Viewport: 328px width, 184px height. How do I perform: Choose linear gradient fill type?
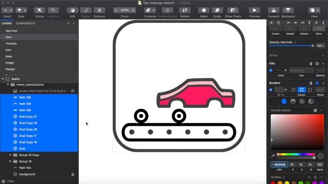coord(293,101)
